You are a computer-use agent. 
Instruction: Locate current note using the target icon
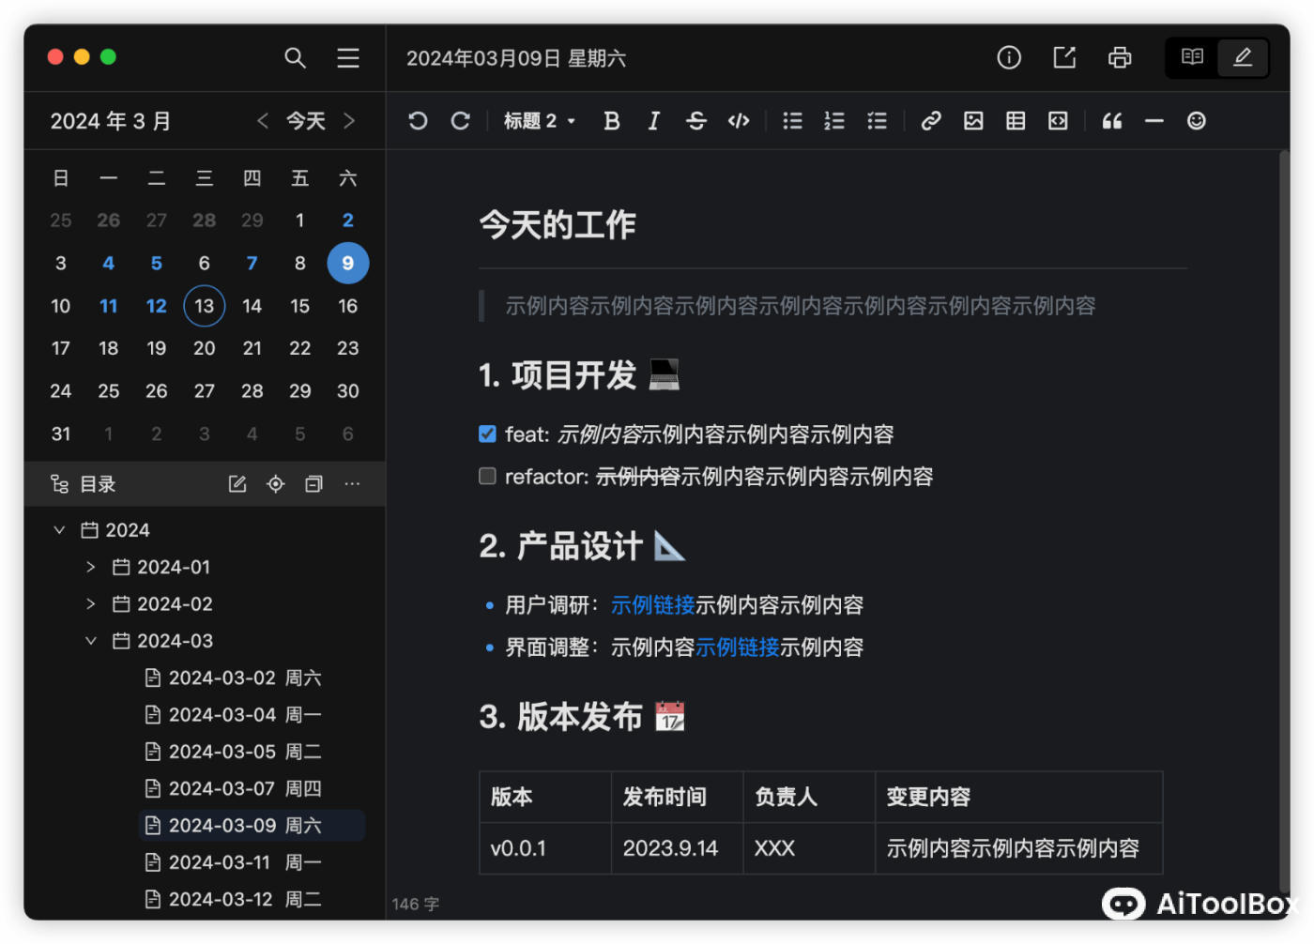[x=275, y=483]
